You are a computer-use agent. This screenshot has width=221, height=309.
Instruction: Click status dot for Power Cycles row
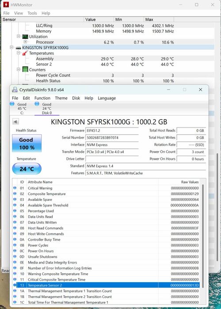tap(15, 245)
